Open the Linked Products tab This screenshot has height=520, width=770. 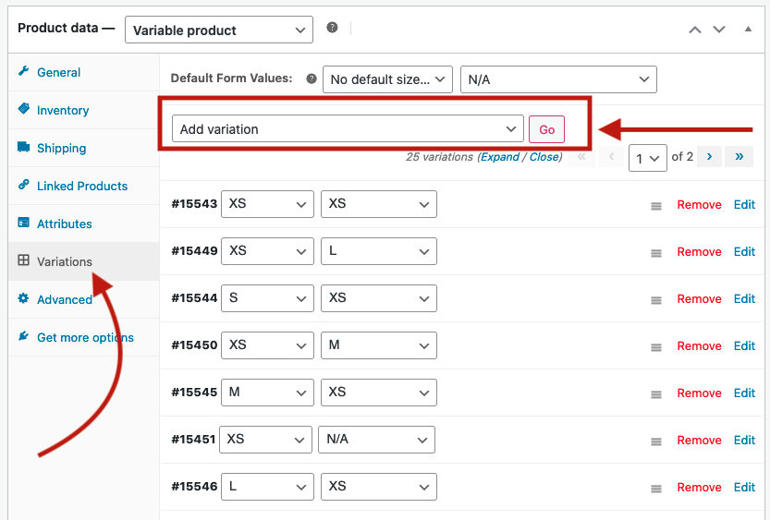point(82,186)
